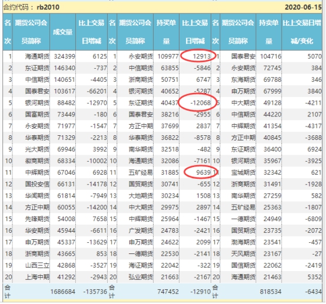Click the 持卖单量 column header
This screenshot has width=326, height=304.
pos(268,32)
